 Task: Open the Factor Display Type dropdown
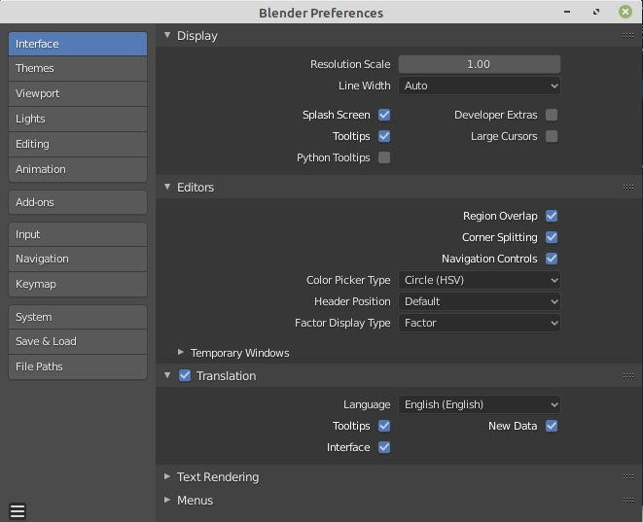click(x=480, y=323)
